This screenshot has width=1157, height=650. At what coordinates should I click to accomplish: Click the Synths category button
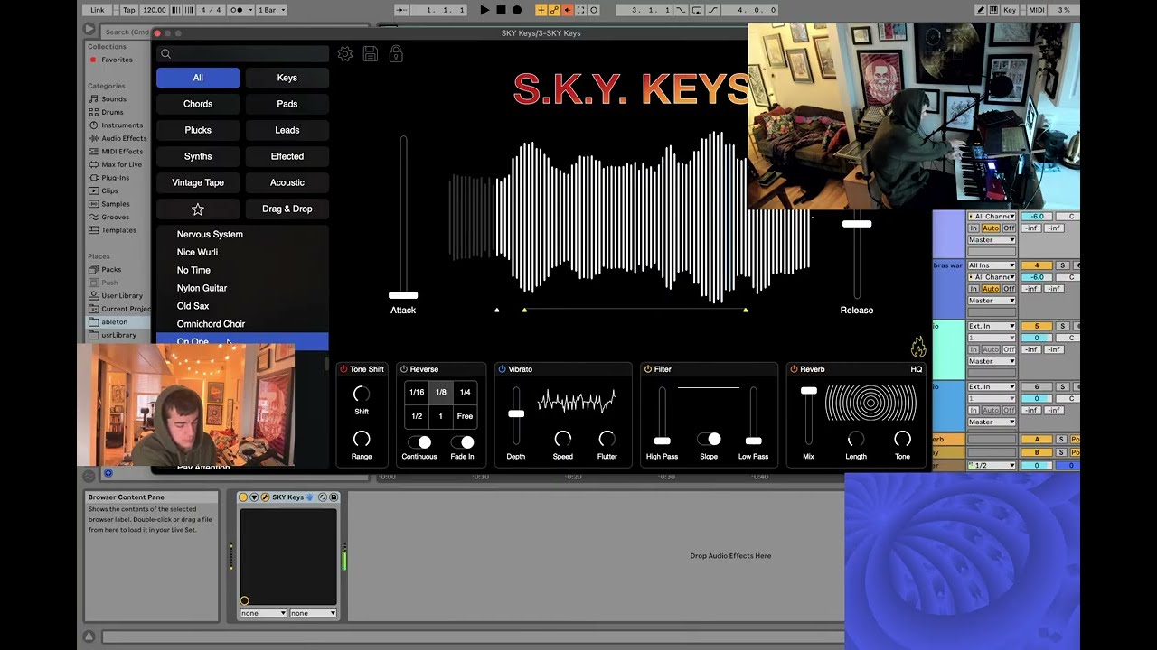(198, 156)
